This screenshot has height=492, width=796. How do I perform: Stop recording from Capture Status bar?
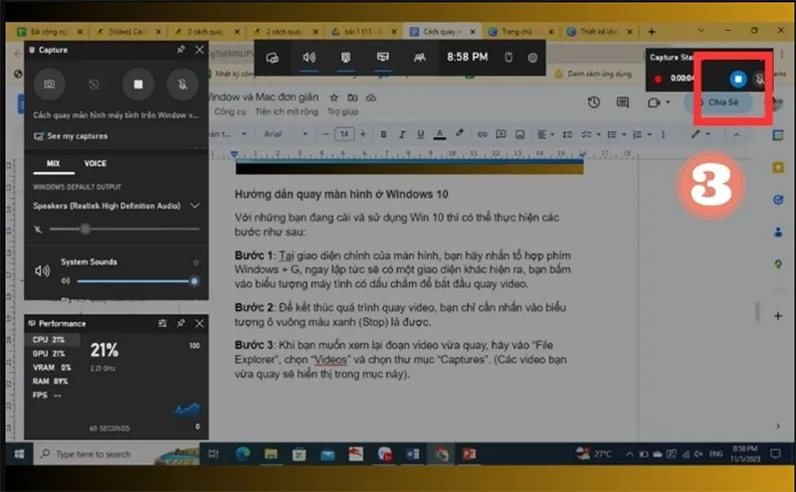738,79
